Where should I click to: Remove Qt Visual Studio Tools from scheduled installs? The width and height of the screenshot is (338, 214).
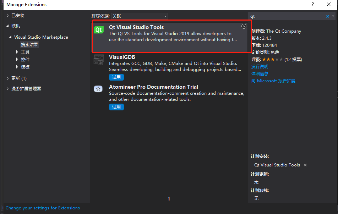(x=305, y=165)
